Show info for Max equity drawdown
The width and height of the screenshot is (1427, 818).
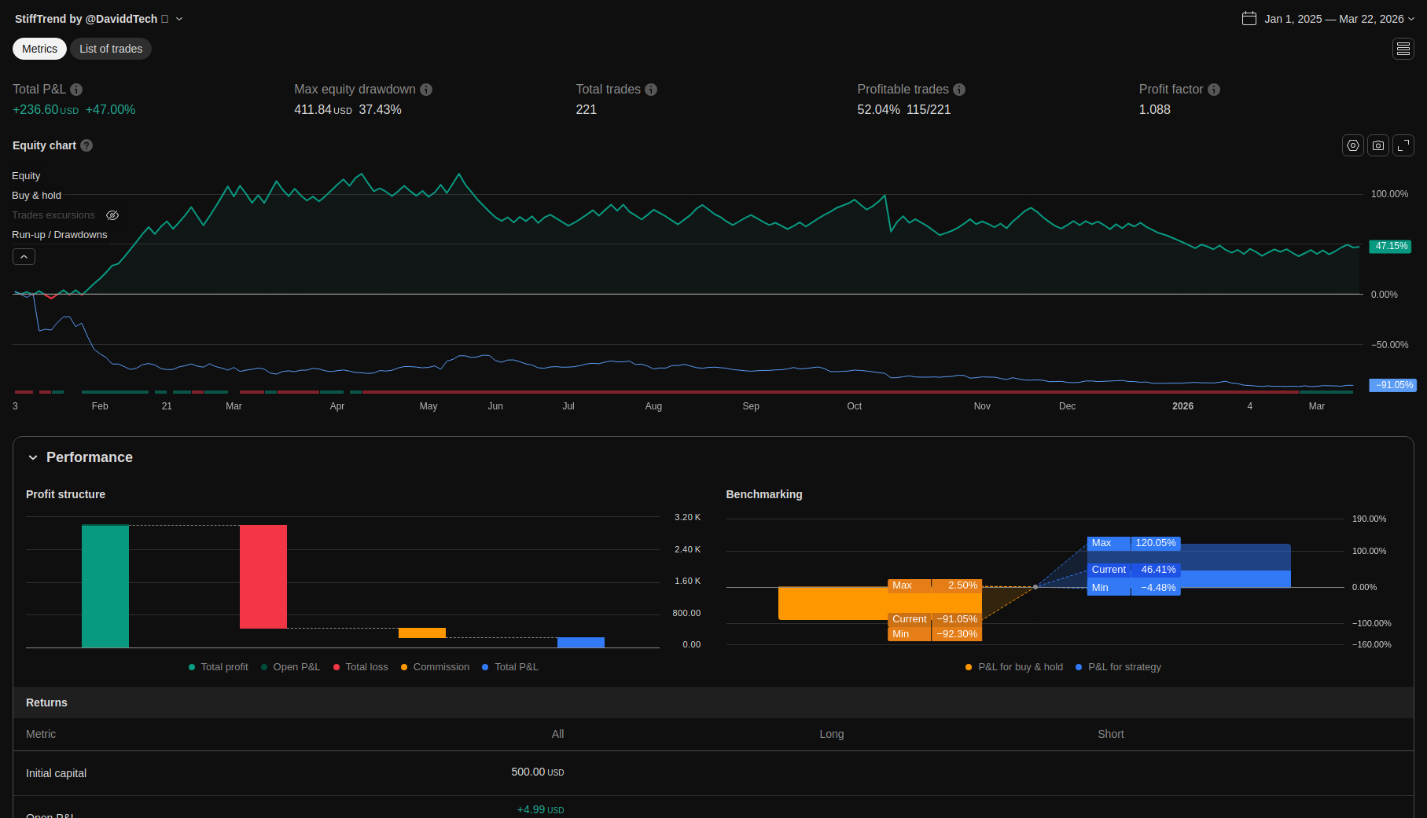click(x=426, y=90)
